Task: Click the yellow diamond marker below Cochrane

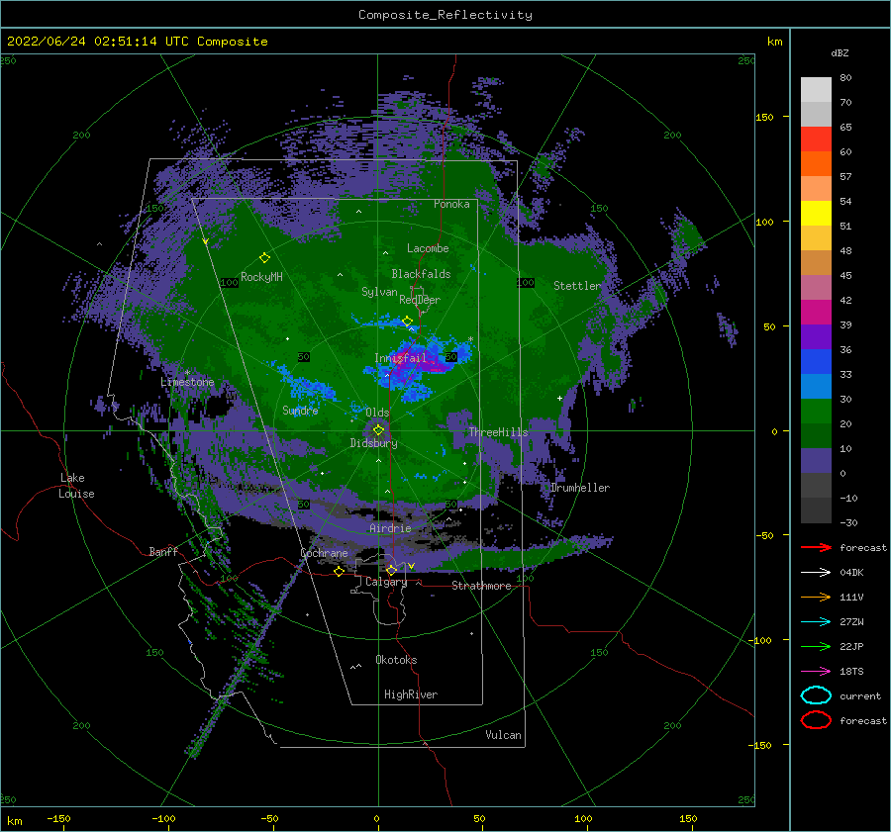Action: pos(339,571)
